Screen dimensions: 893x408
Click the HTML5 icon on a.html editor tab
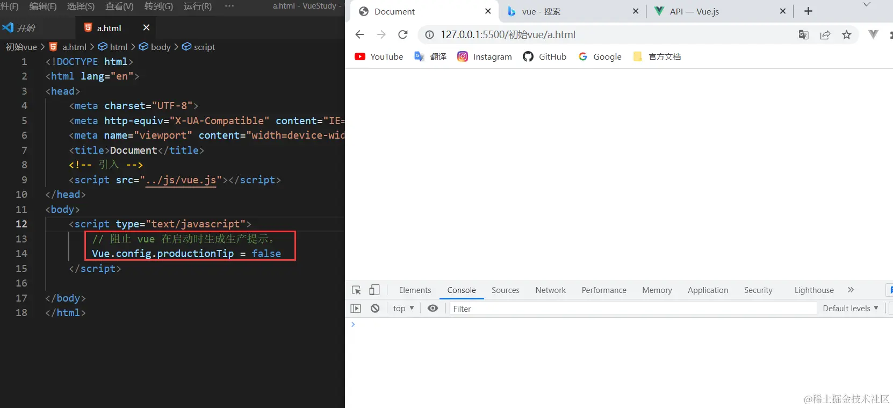pyautogui.click(x=88, y=27)
